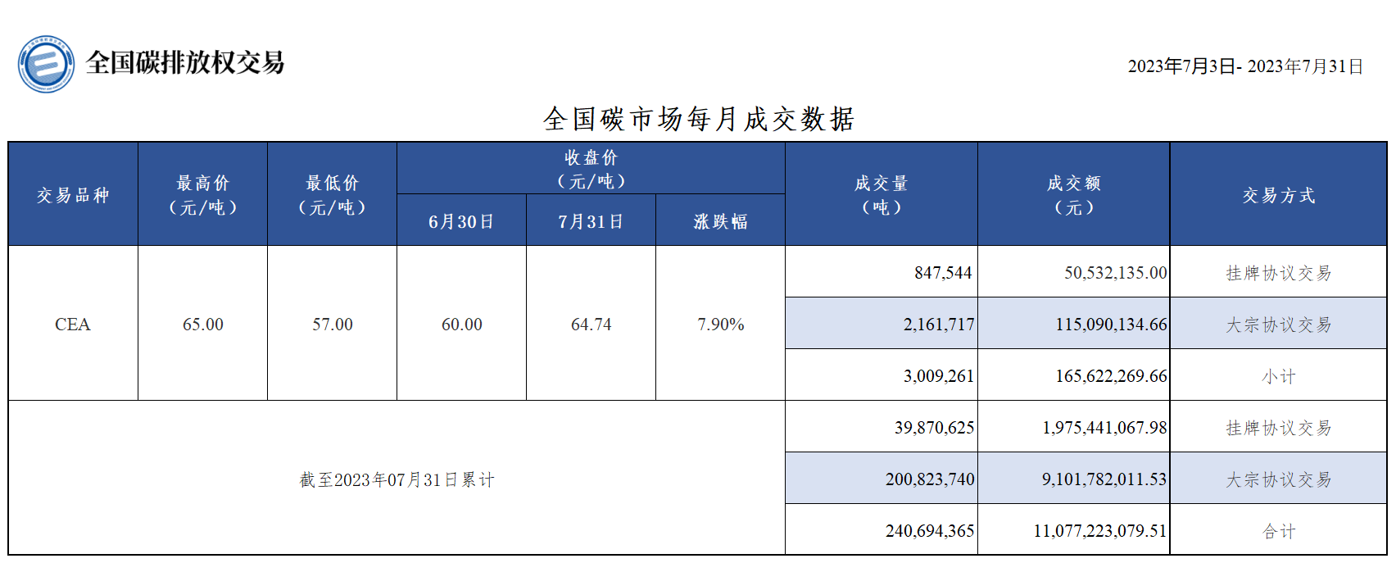Select the volume value 847,544

[x=943, y=273]
